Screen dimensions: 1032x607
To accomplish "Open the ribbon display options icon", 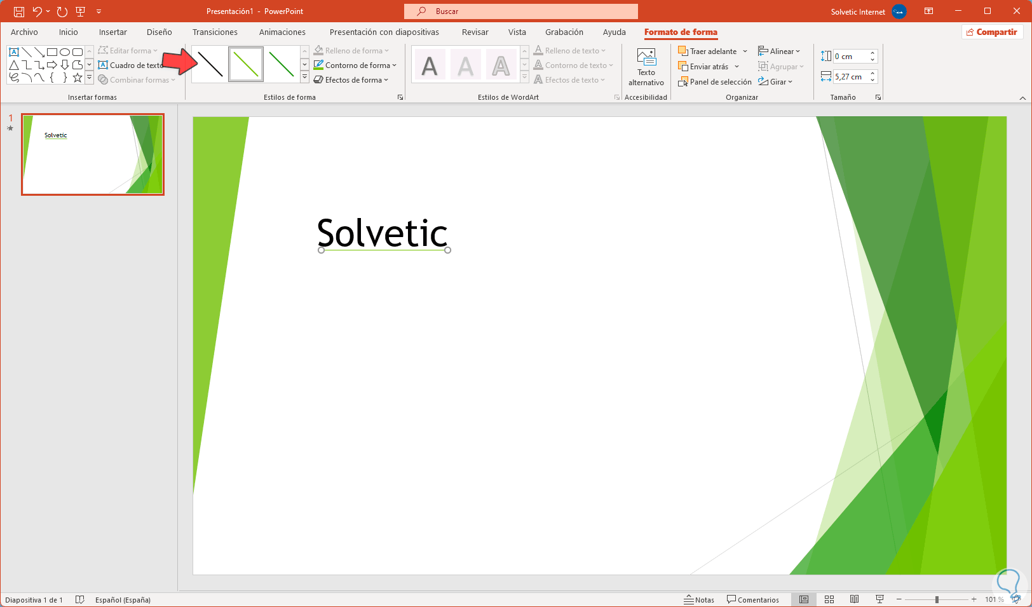I will click(928, 11).
